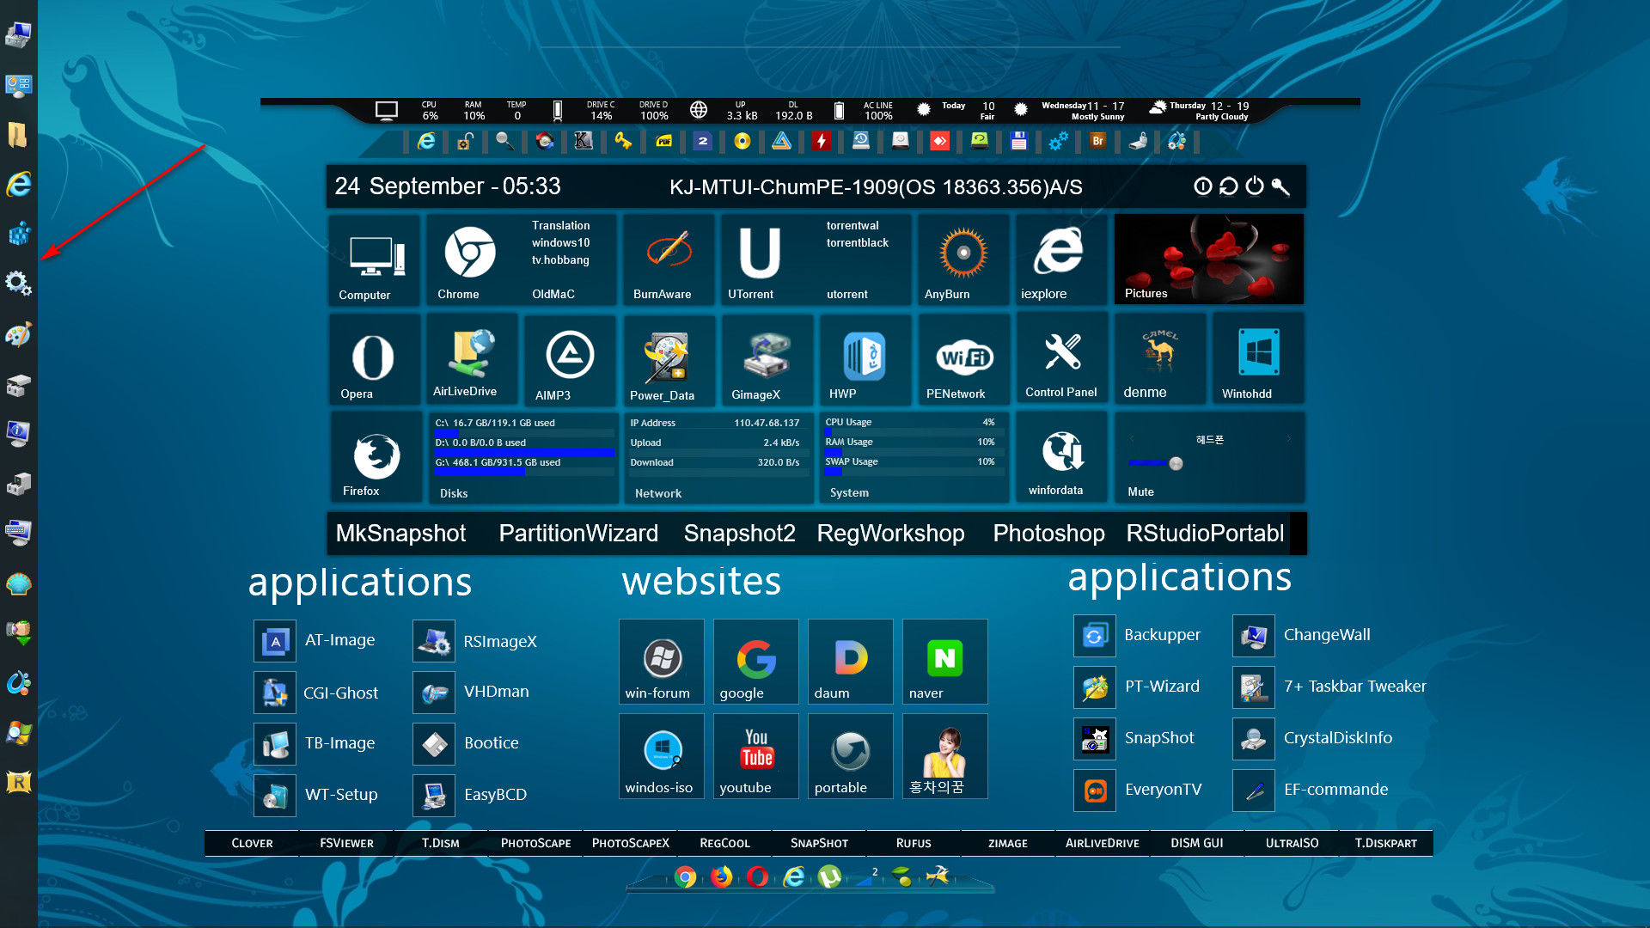Open the BurnAware tile
Viewport: 1650px width, 928px height.
[668, 259]
